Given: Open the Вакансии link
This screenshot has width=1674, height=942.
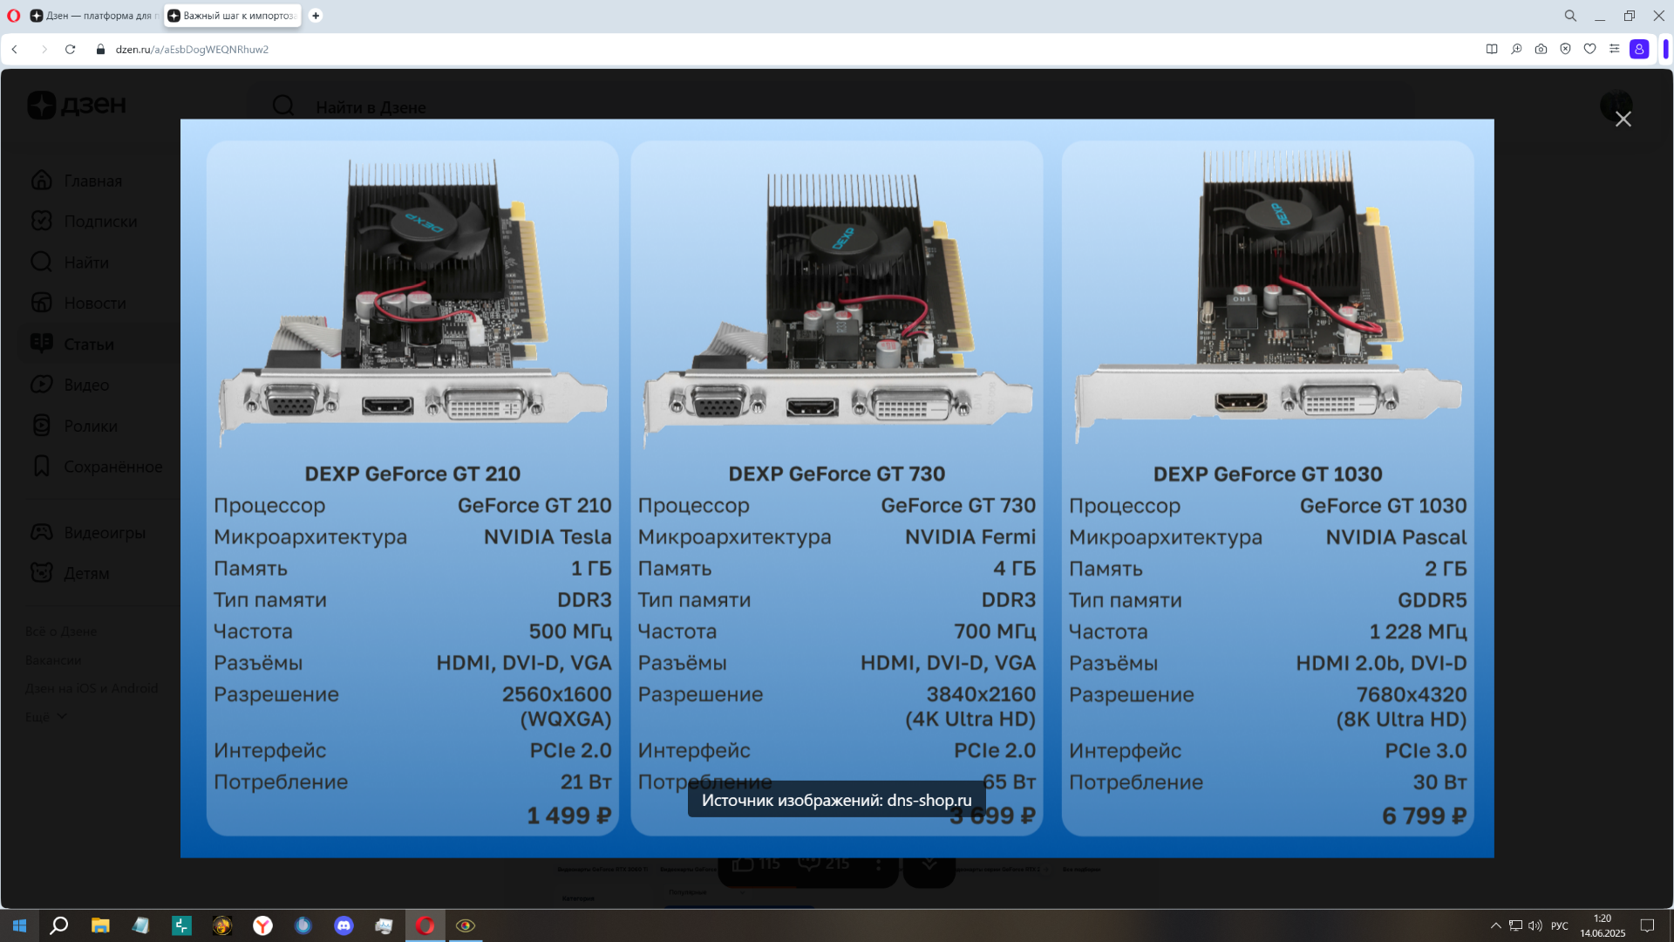Looking at the screenshot, I should point(53,660).
